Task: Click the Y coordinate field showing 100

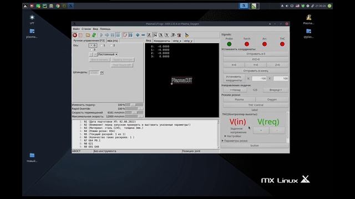Action: (281, 78)
